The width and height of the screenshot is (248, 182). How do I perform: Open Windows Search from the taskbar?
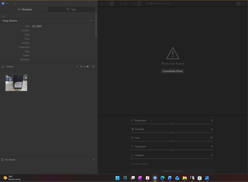click(x=125, y=178)
